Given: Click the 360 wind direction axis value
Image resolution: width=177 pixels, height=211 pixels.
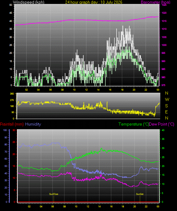Looking at the screenshot, I should [12, 94].
